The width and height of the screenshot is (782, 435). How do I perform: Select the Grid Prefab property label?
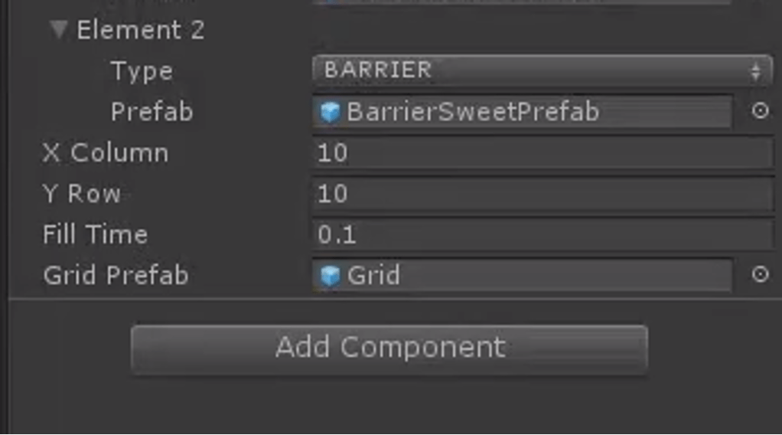coord(116,275)
